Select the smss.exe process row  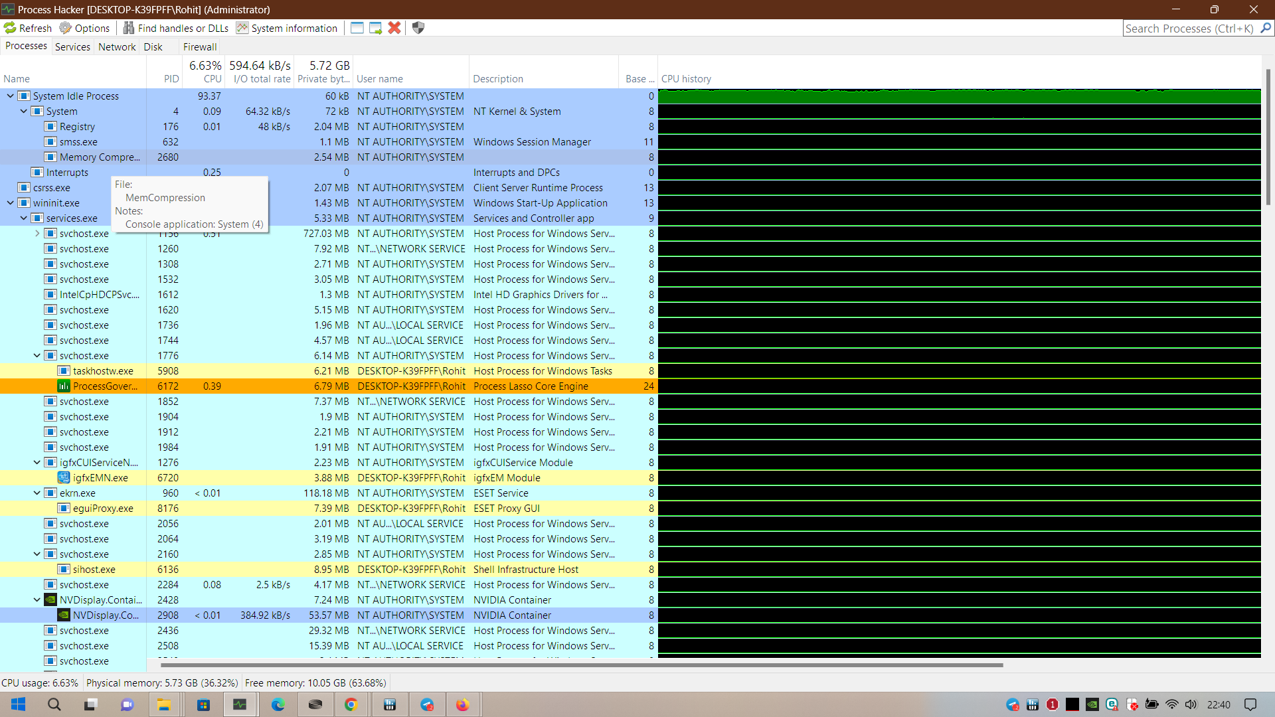[329, 142]
